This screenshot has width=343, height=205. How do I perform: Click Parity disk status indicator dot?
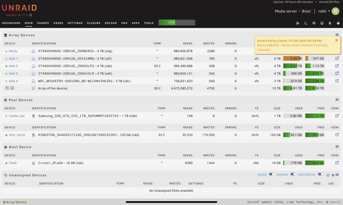pyautogui.click(x=6, y=51)
